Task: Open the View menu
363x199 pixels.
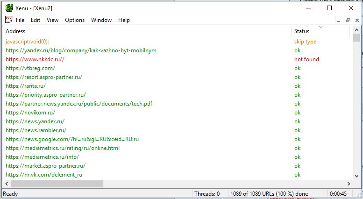Action: tap(52, 20)
